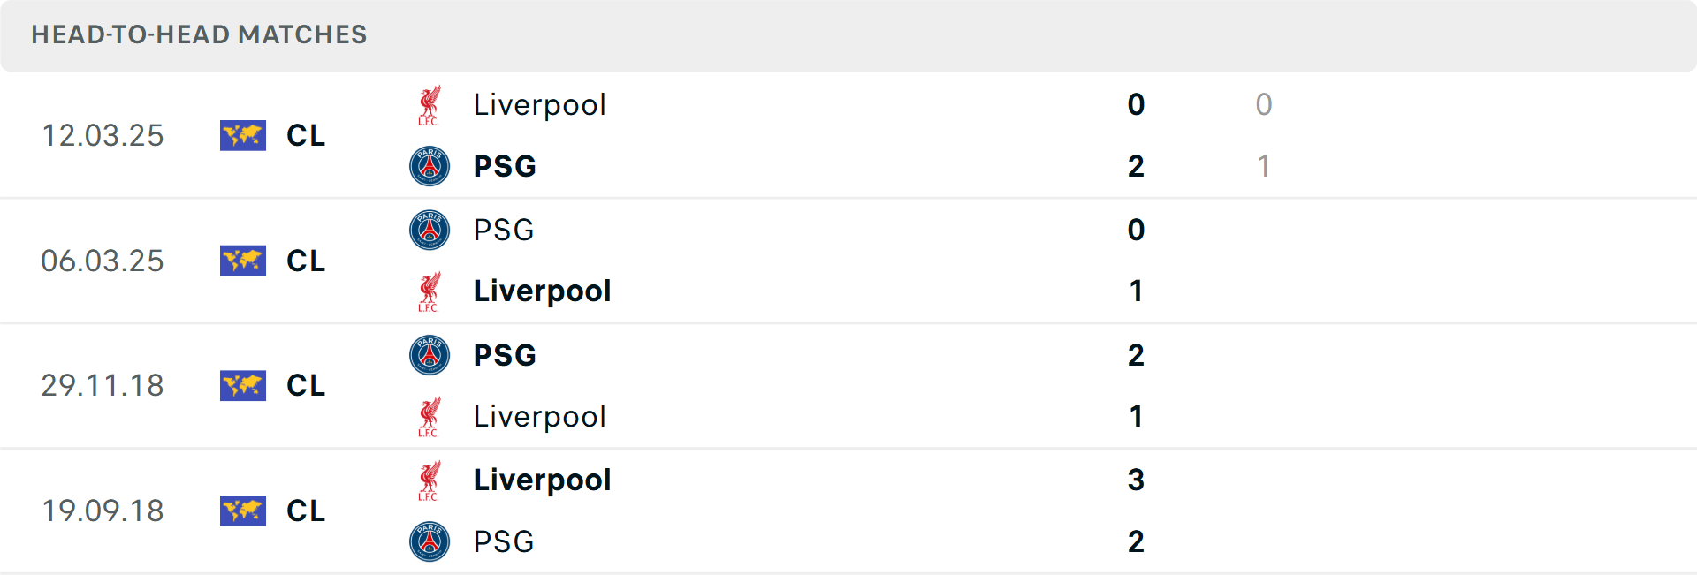The width and height of the screenshot is (1697, 575).
Task: Click the Liverpool crest in the 12.03.25 match
Action: [x=430, y=103]
